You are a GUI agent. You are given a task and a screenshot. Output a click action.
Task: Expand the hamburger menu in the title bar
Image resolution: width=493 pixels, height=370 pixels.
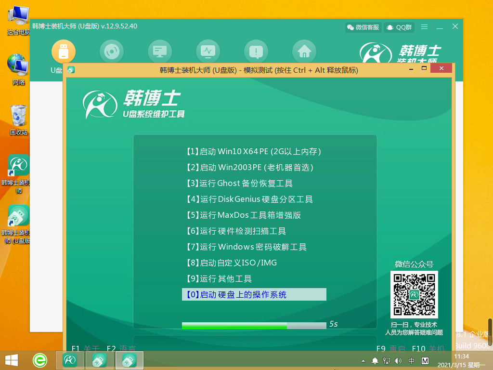[424, 27]
